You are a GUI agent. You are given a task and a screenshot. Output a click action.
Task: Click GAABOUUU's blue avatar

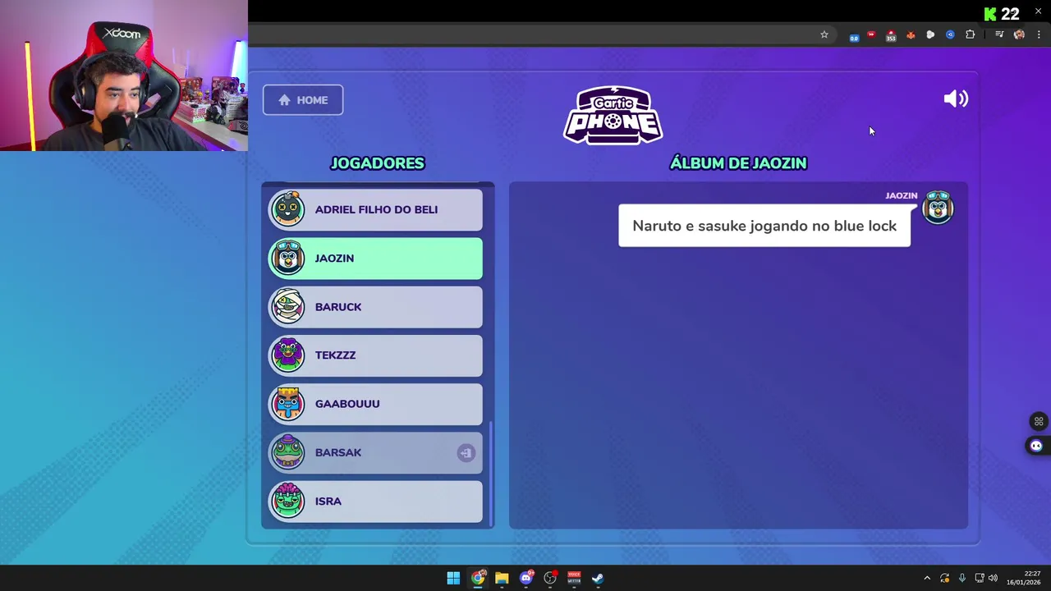tap(288, 403)
